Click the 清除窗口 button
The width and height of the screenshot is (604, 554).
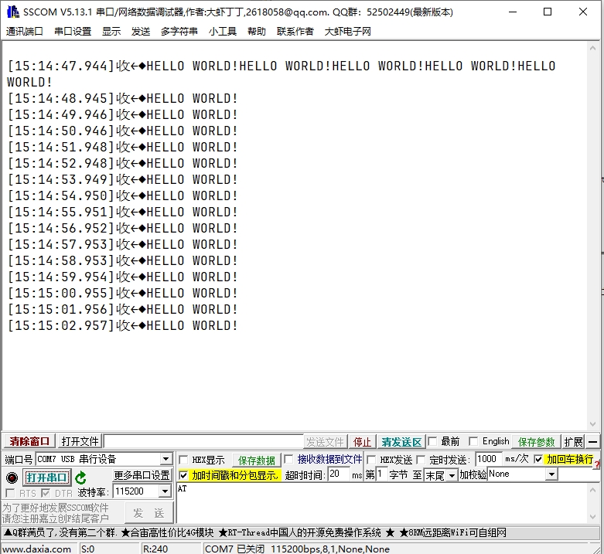(x=29, y=441)
